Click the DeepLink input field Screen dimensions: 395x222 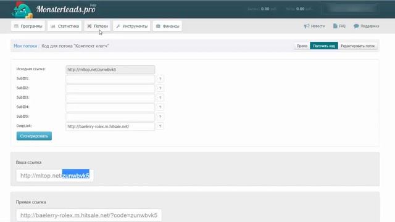click(110, 126)
